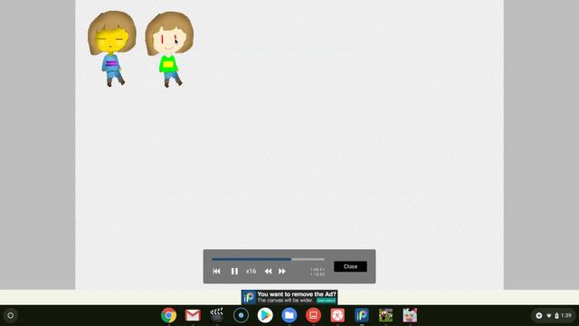Screen dimensions: 579x326
Task: Open the red image gallery app
Action: pyautogui.click(x=314, y=315)
